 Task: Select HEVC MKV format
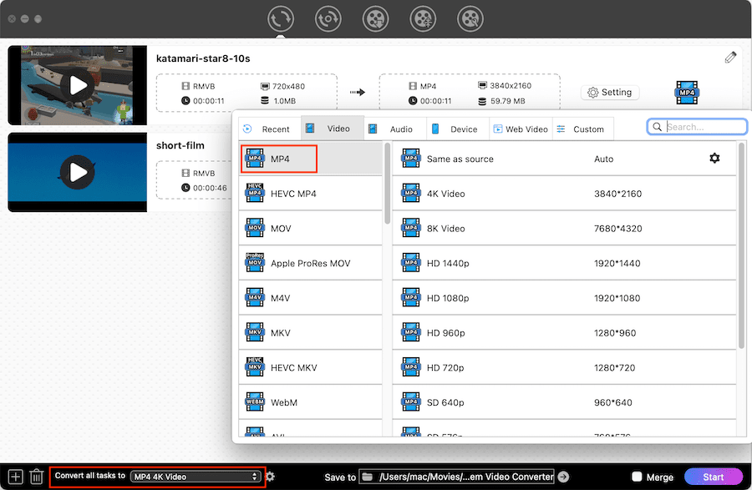tap(310, 367)
